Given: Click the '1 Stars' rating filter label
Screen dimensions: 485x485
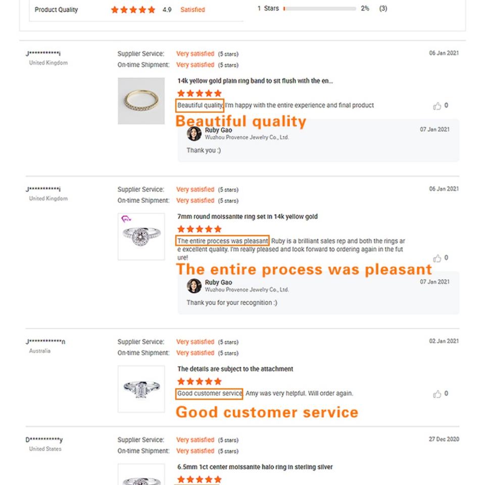Looking at the screenshot, I should pos(268,9).
